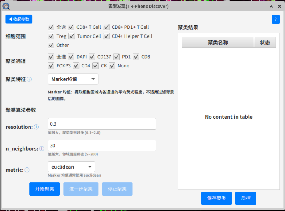The image size is (285, 211).
Task: Click the 细胞范围 label
Action: pos(16,36)
